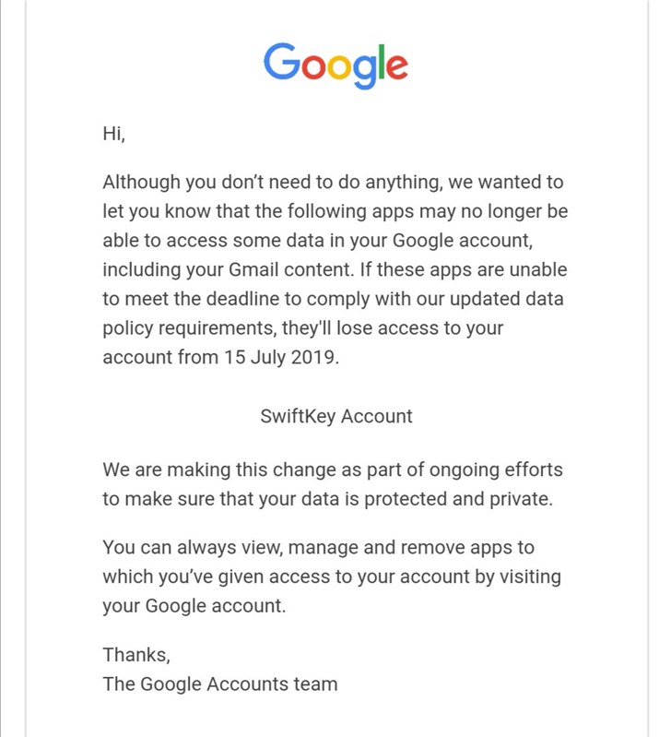The width and height of the screenshot is (671, 737).
Task: Click the "Hi," greeting line
Action: pyautogui.click(x=113, y=133)
